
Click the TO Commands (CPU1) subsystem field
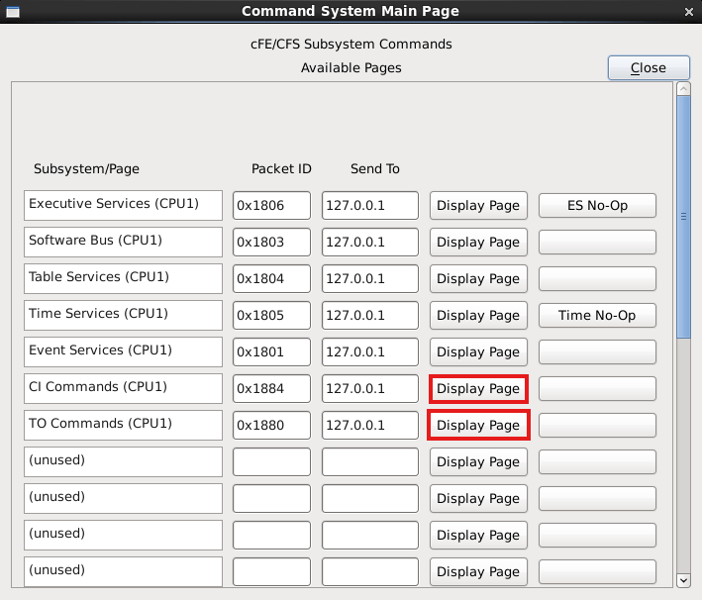pyautogui.click(x=123, y=425)
